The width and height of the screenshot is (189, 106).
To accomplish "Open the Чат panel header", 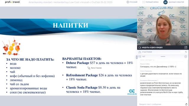I will [144, 57].
